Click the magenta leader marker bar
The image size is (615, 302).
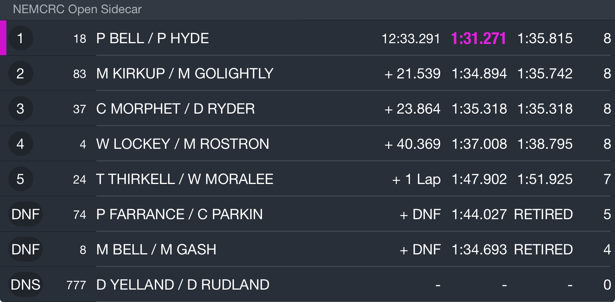point(3,38)
